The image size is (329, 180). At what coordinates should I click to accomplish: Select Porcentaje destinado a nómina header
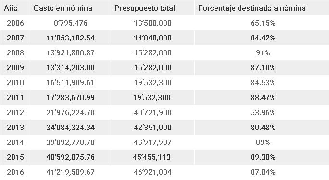252,8
